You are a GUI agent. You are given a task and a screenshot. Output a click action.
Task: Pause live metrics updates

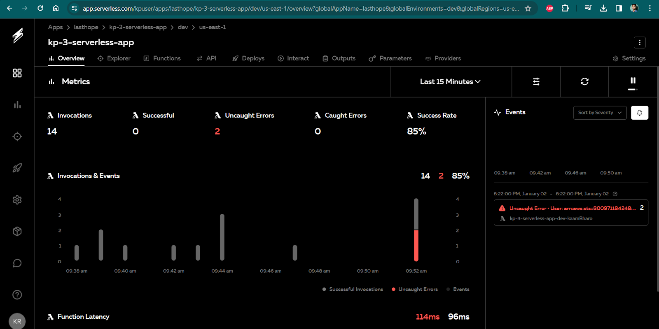(x=633, y=81)
